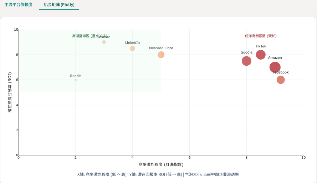Select the TikTok data bubble

261,55
